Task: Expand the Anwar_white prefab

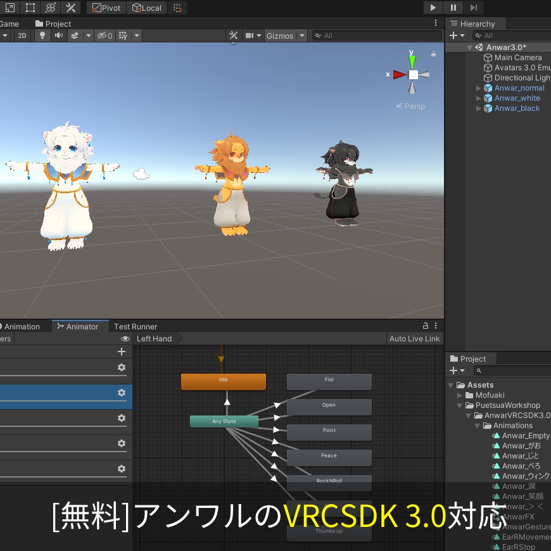Action: [x=478, y=98]
